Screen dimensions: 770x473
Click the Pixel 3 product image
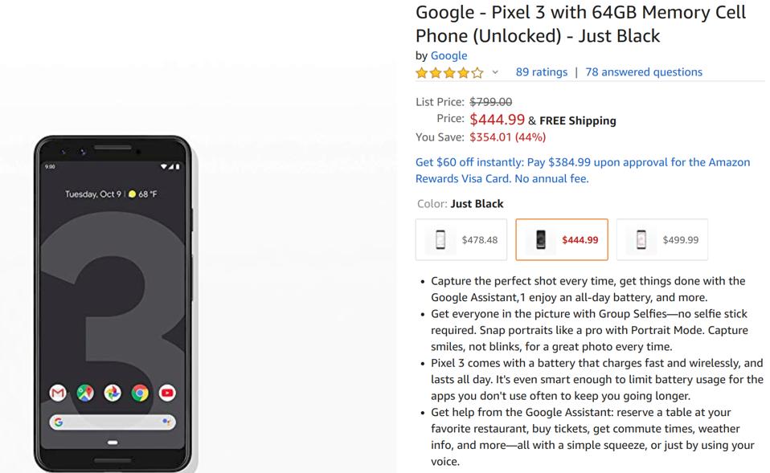point(113,304)
